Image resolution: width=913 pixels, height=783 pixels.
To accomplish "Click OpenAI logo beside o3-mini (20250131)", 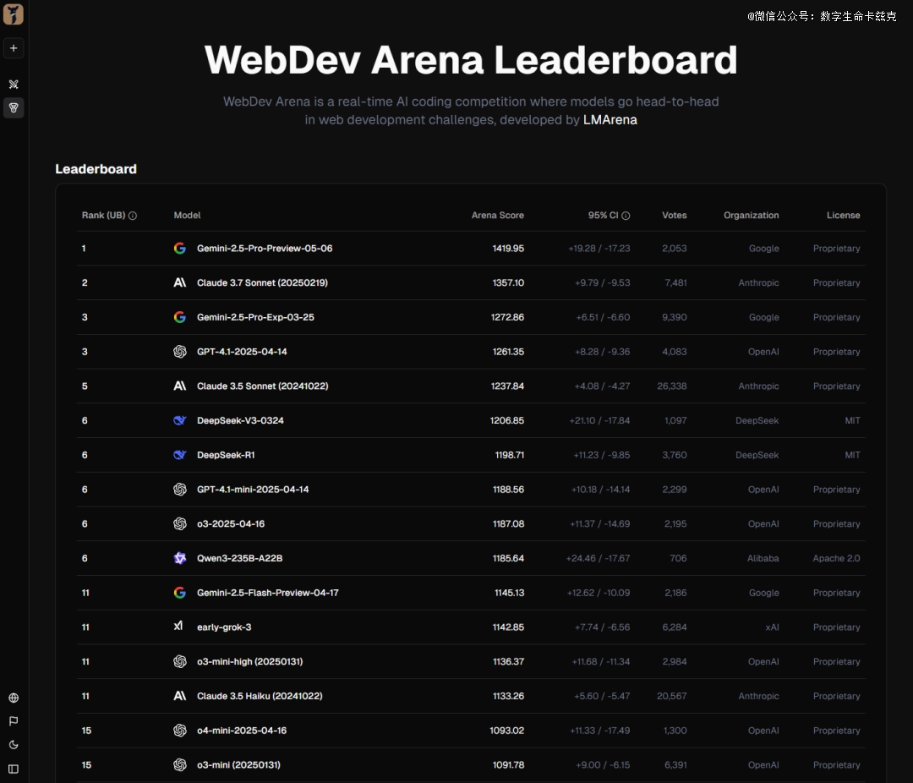I will 180,764.
